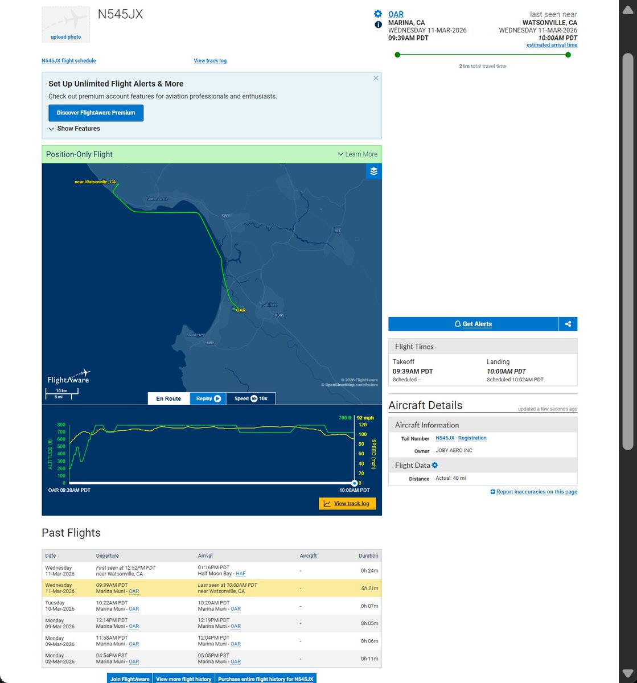Screen dimensions: 637x683
Task: Click the yellow View track log button
Action: click(347, 504)
